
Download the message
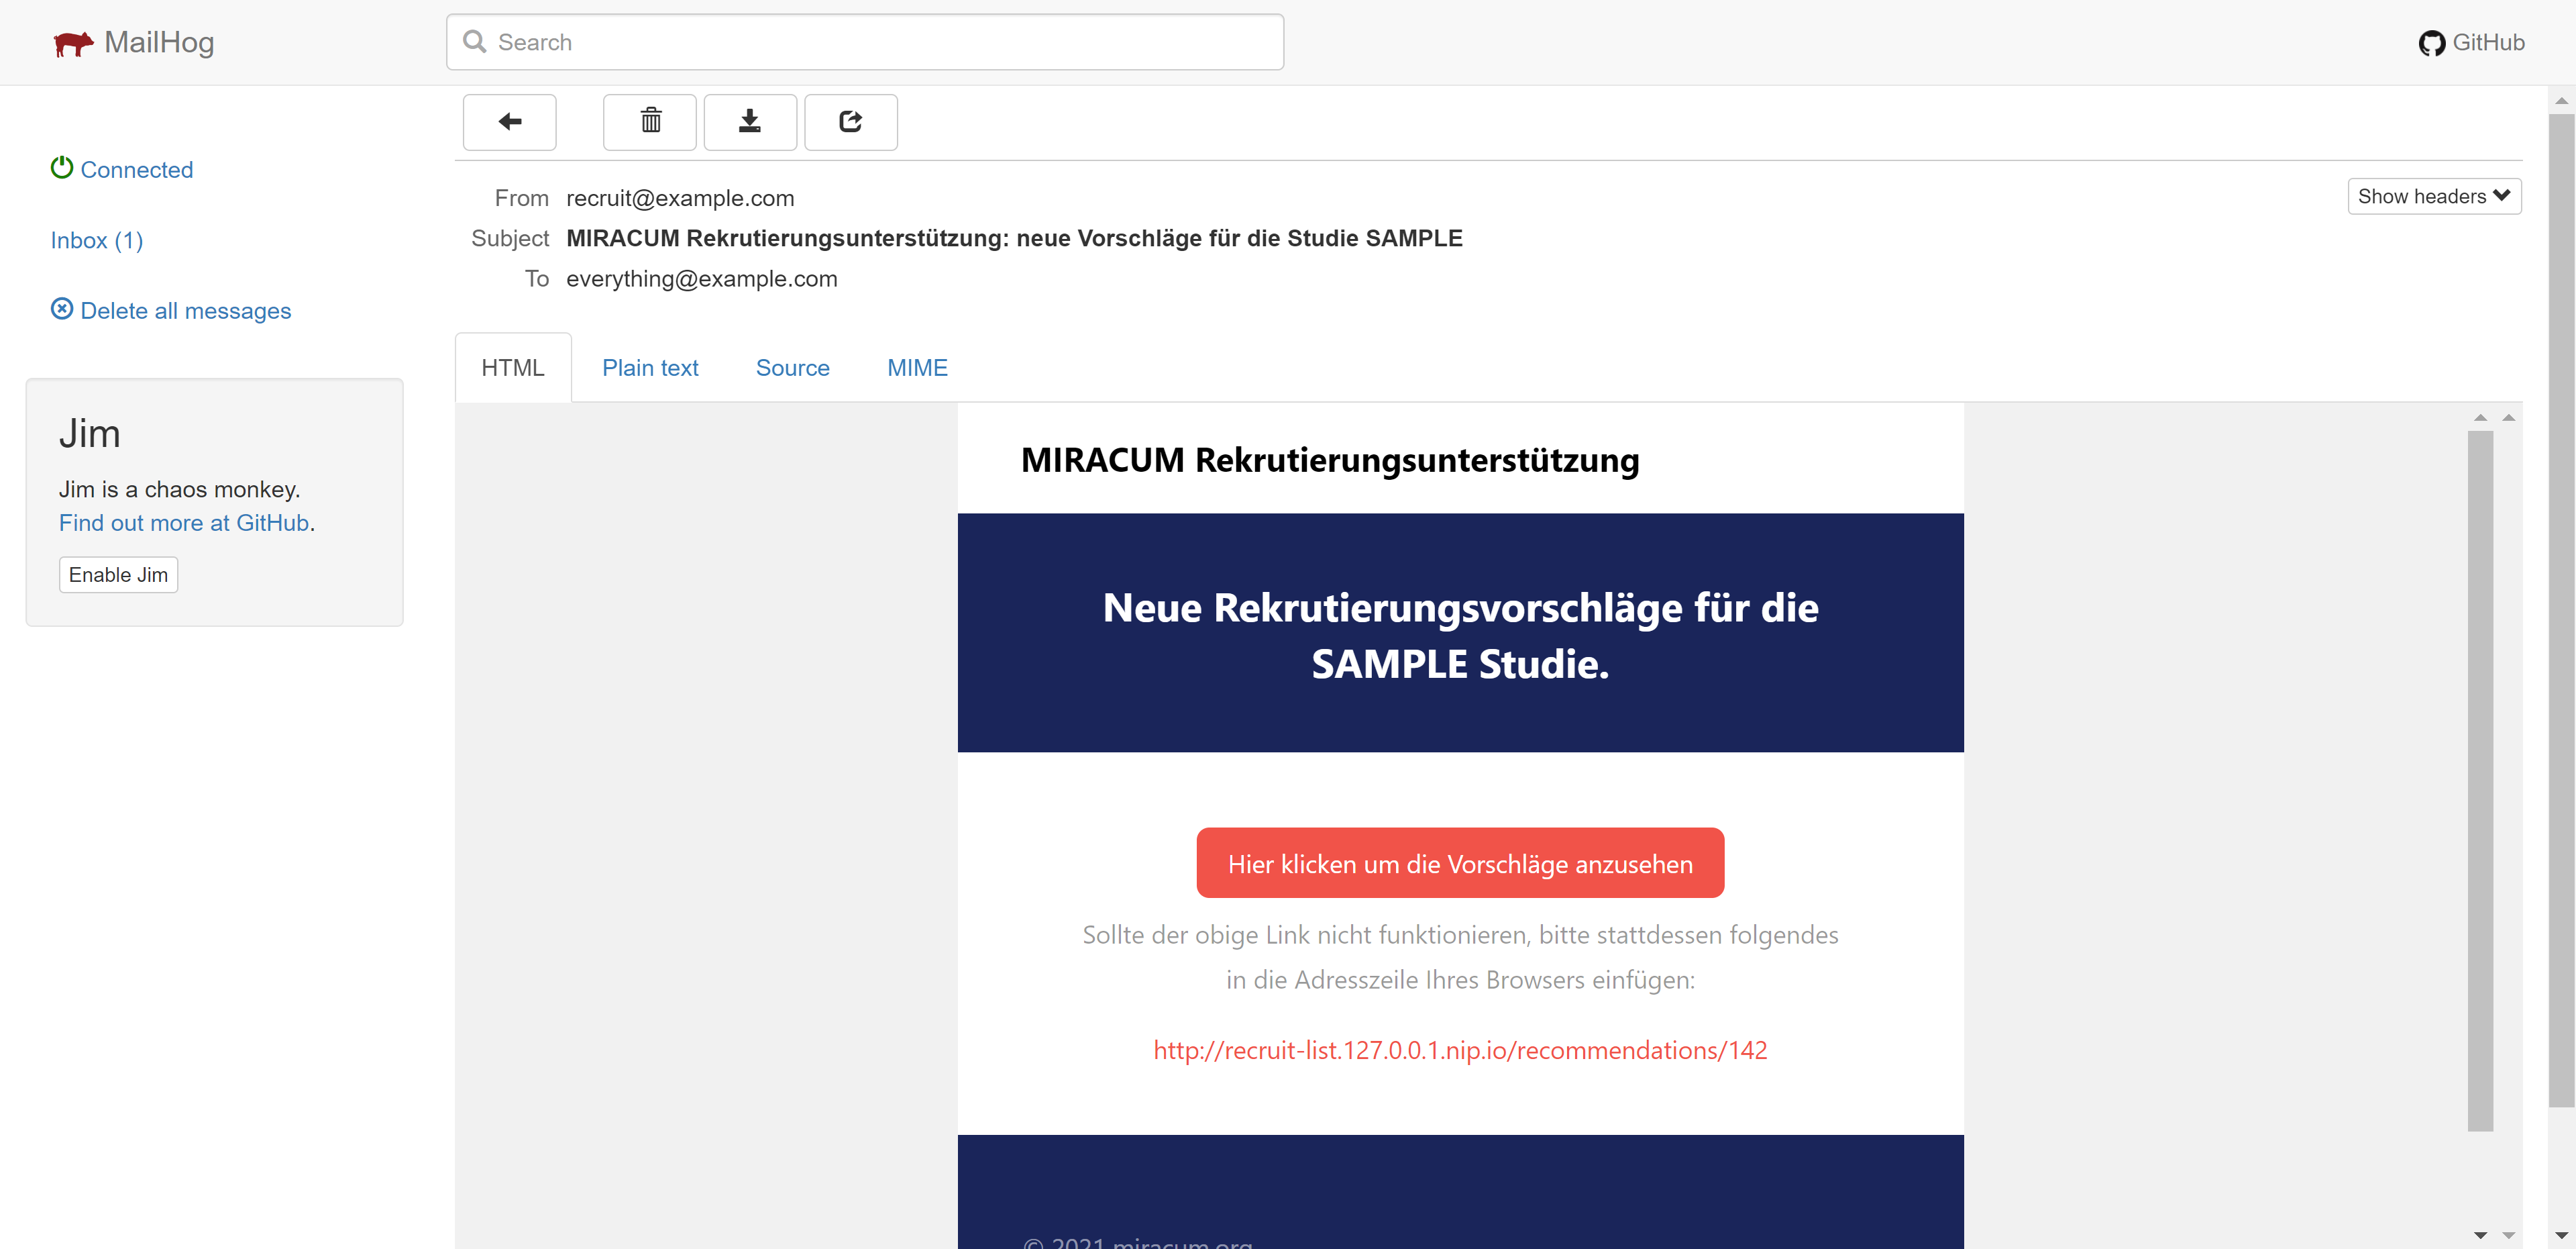click(x=750, y=122)
